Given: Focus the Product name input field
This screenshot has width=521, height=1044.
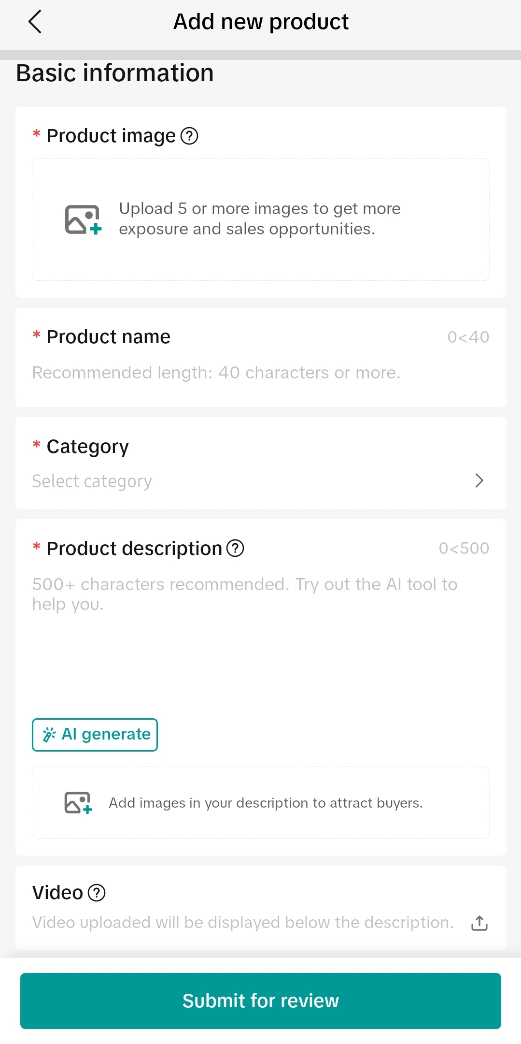Looking at the screenshot, I should tap(216, 373).
